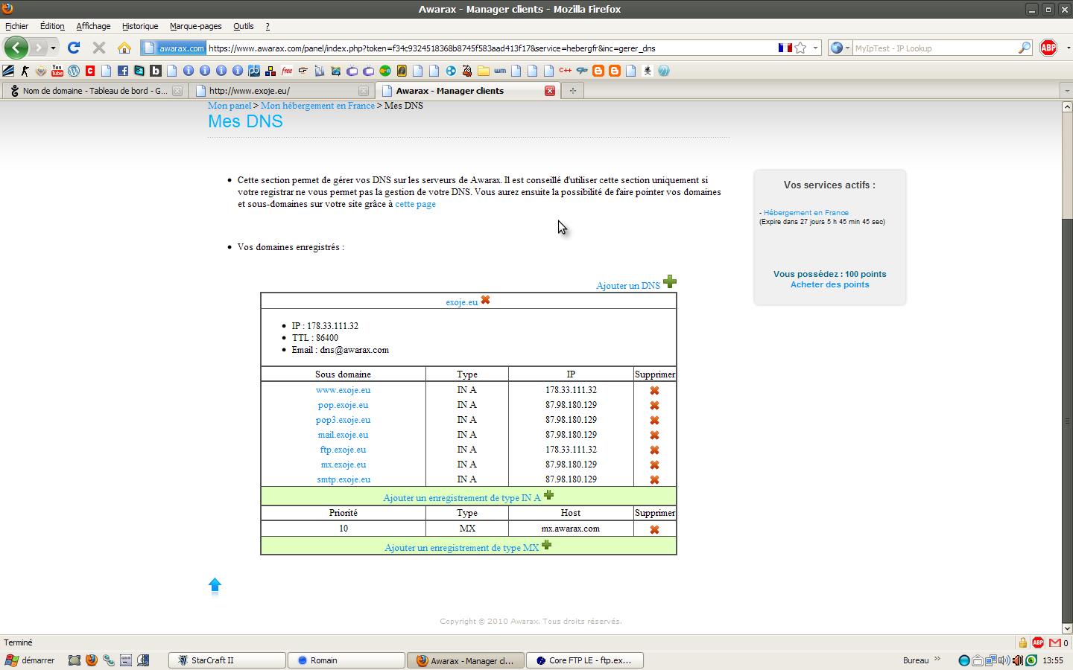Open the Fichier menu

coord(16,26)
